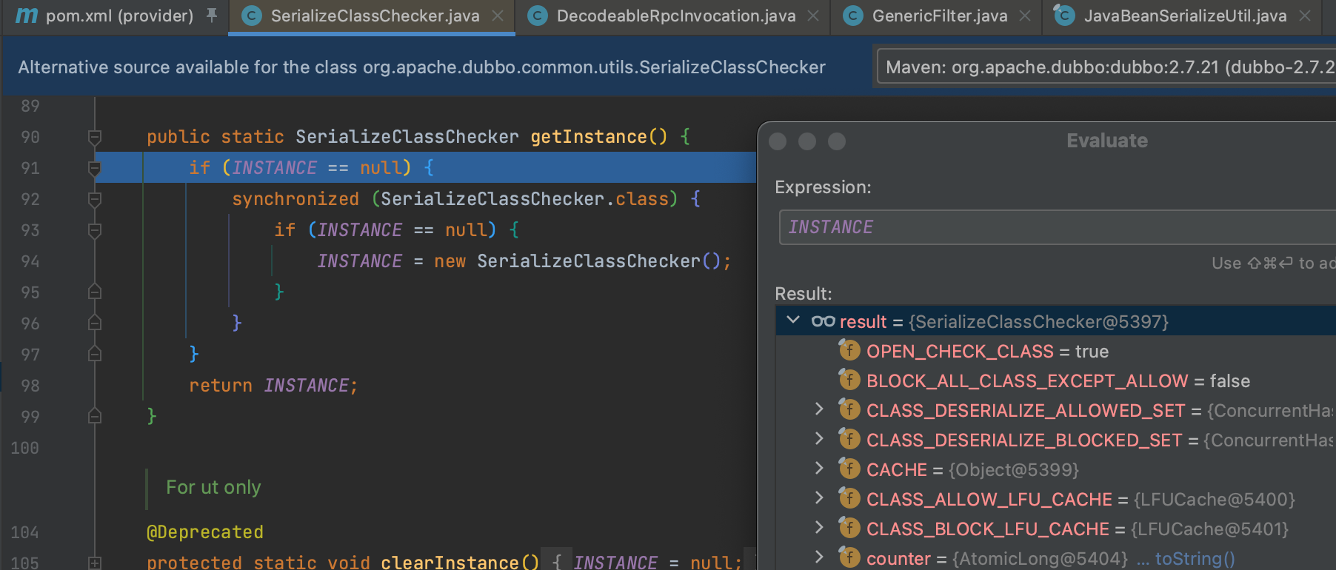
Task: Click 'return INSTANCE;' statement
Action: [x=273, y=386]
